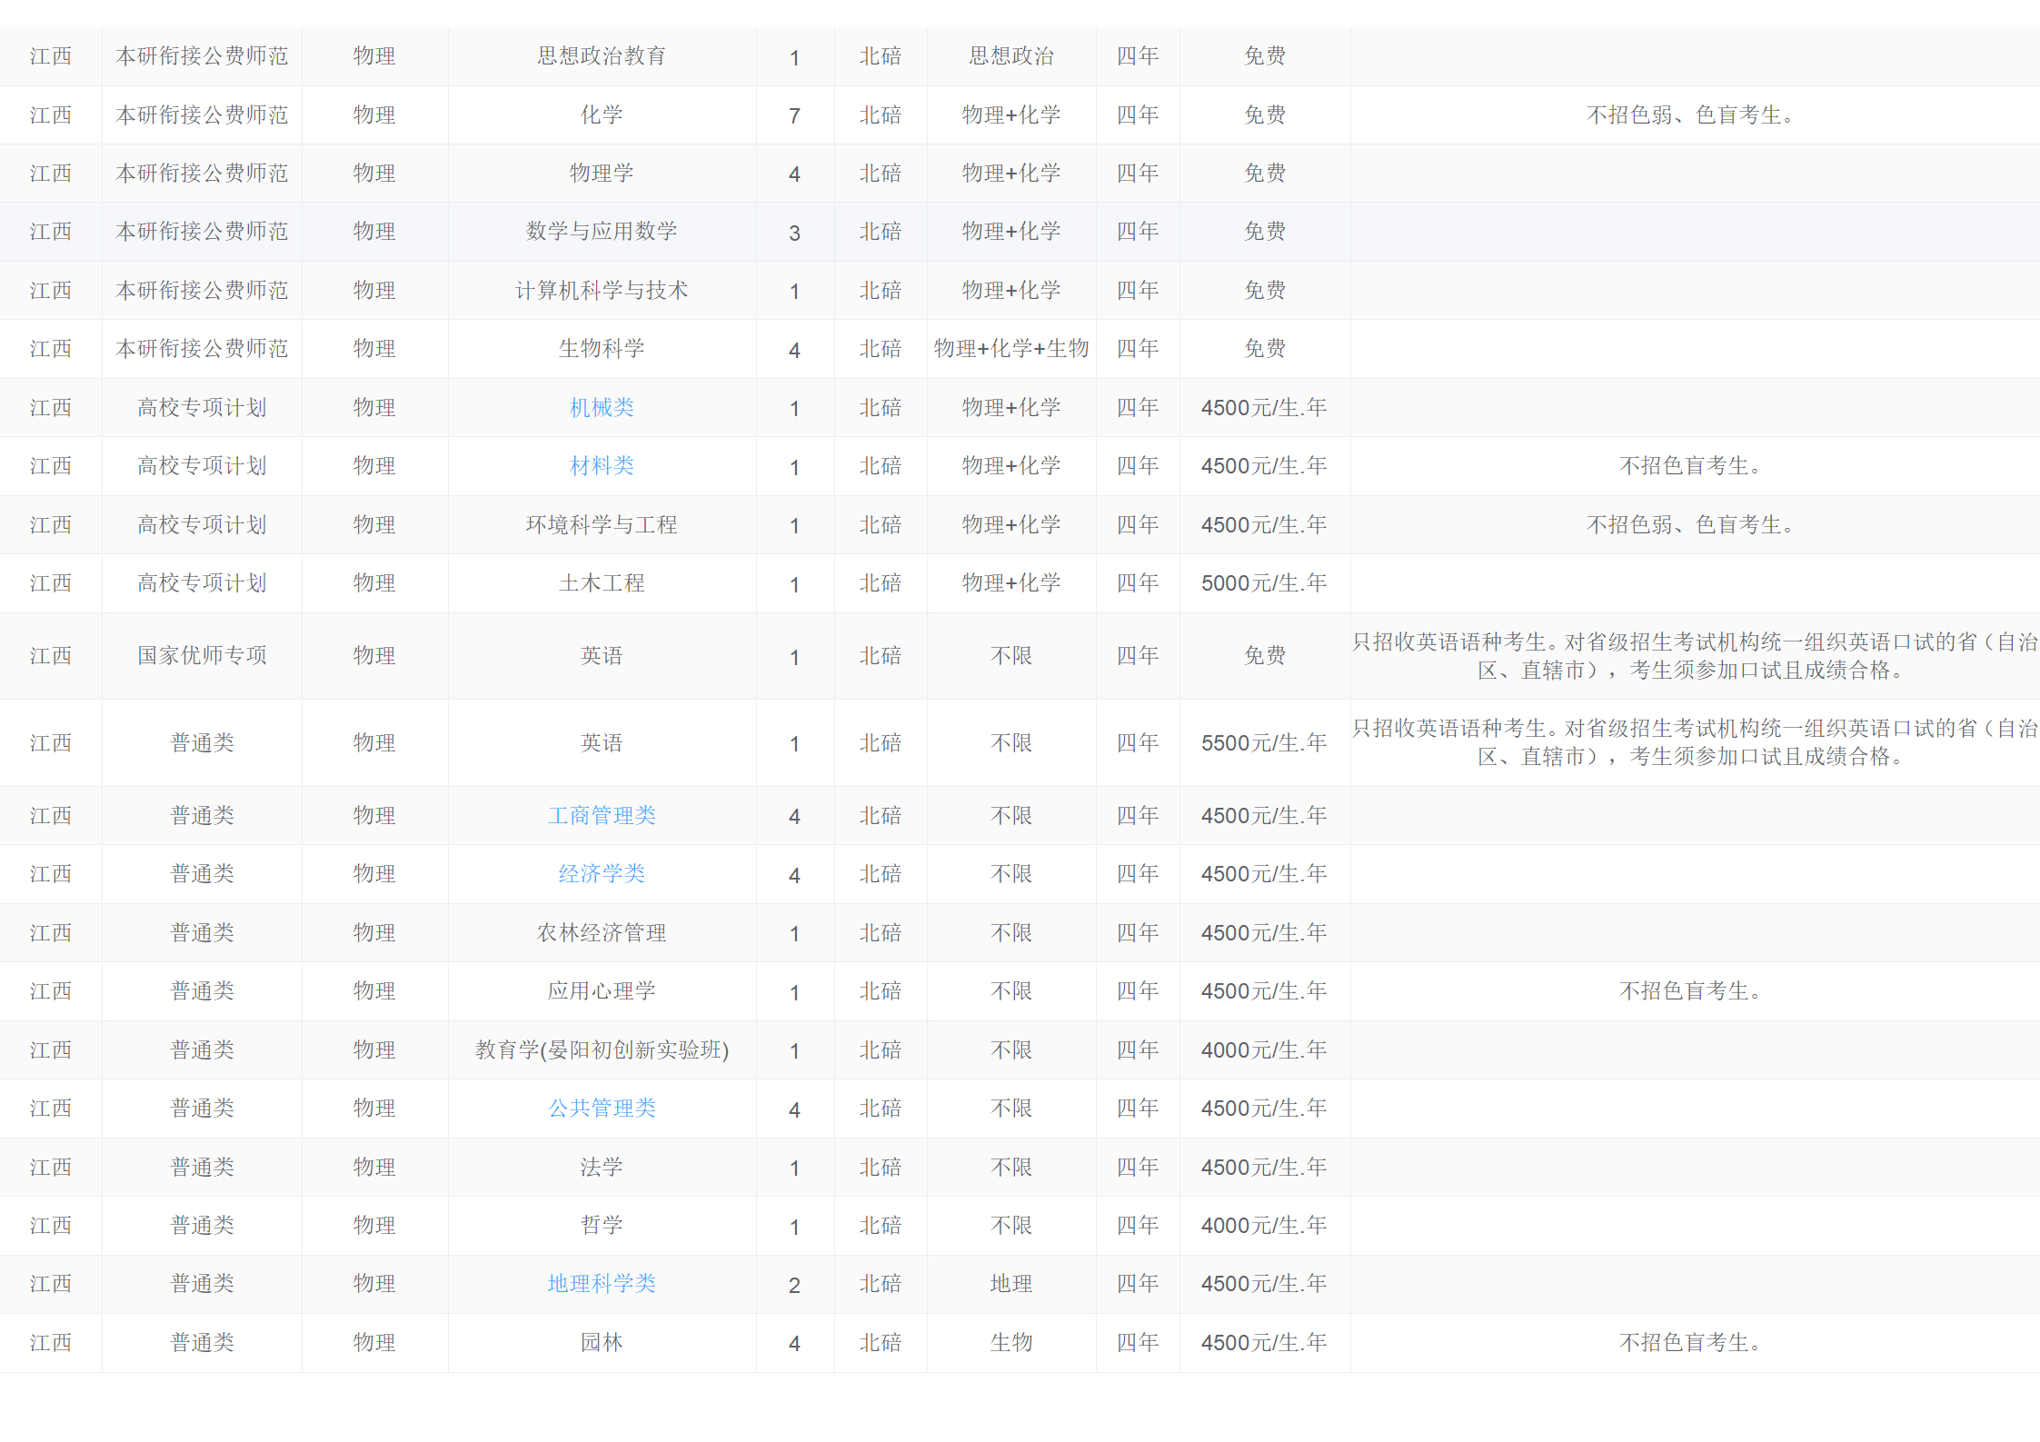Viewport: 2040px width, 1442px height.
Task: Click the 教育学(晏阳初创新实验班) cell
Action: point(602,1050)
